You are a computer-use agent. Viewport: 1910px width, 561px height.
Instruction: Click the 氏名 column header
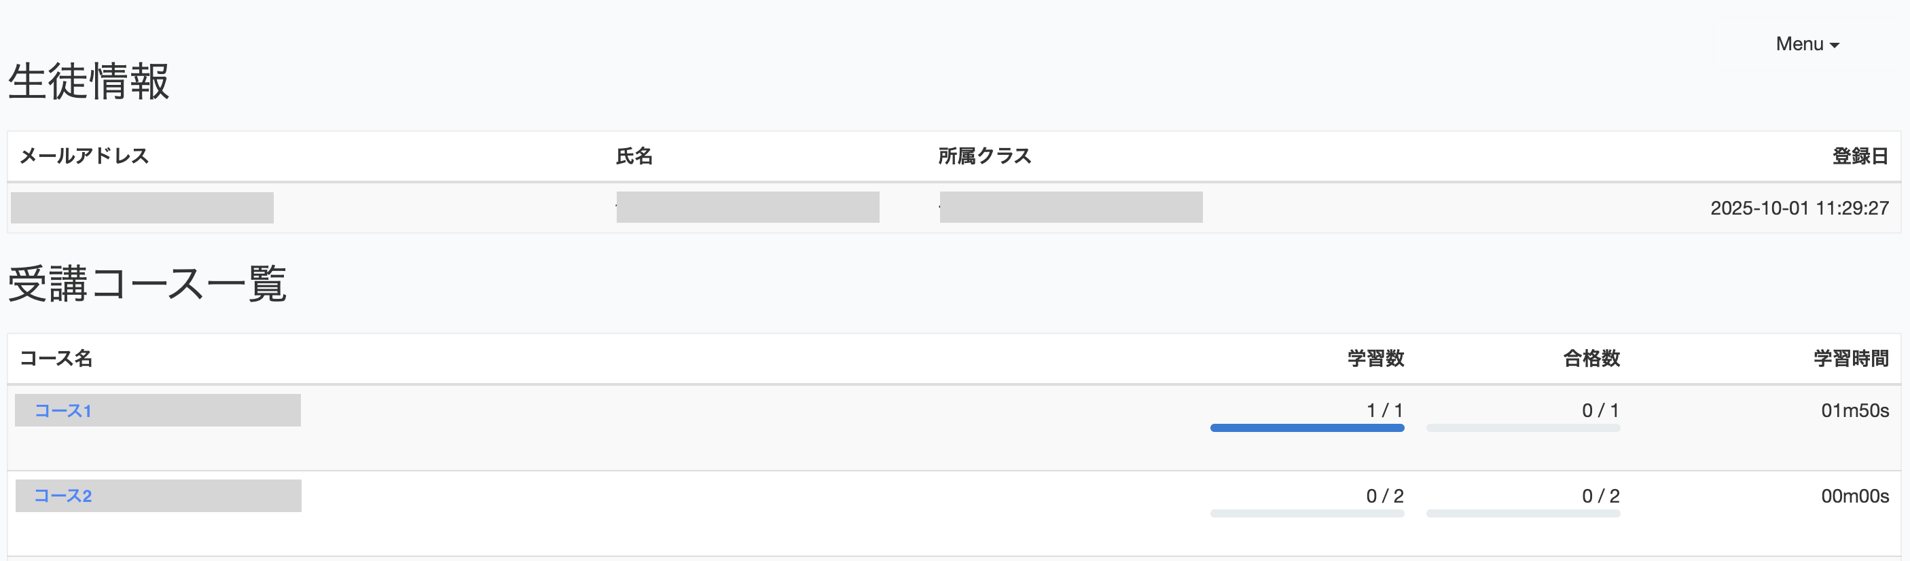634,156
